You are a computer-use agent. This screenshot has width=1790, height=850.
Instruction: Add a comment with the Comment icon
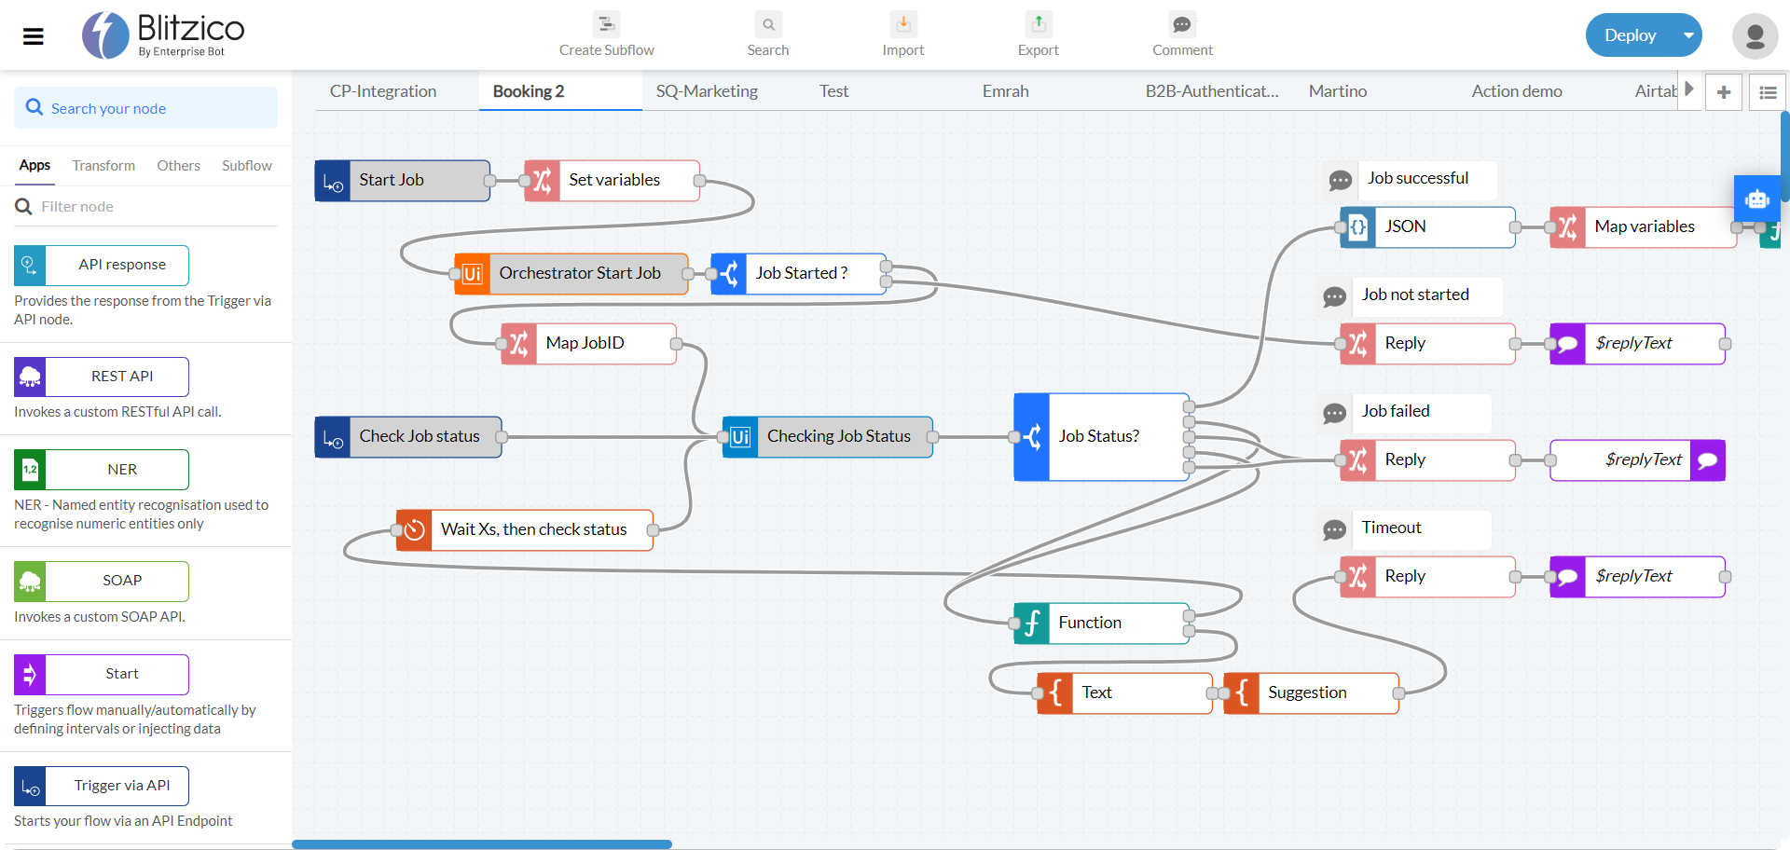click(x=1181, y=25)
